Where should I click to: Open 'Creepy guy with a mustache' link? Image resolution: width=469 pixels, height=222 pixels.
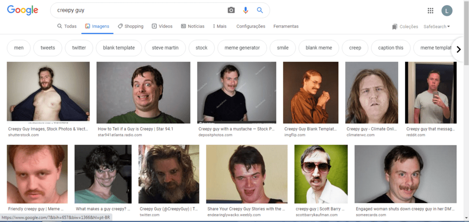(236, 129)
